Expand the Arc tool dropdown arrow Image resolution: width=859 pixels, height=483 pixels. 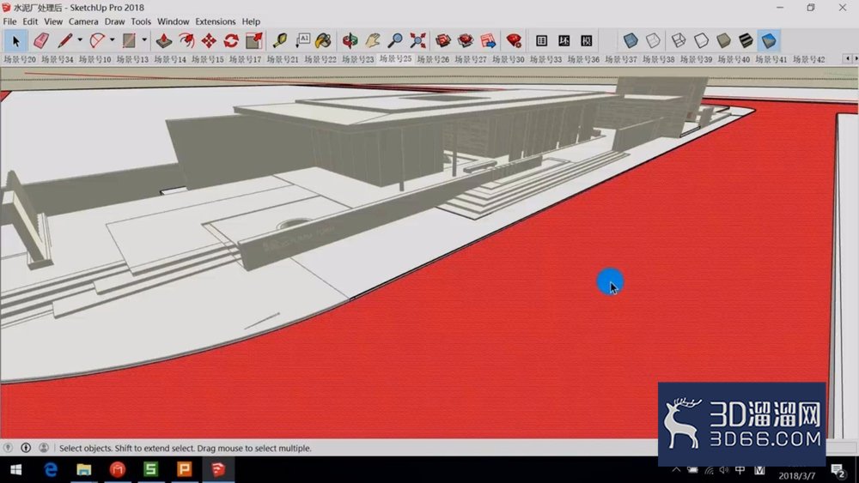pyautogui.click(x=112, y=40)
